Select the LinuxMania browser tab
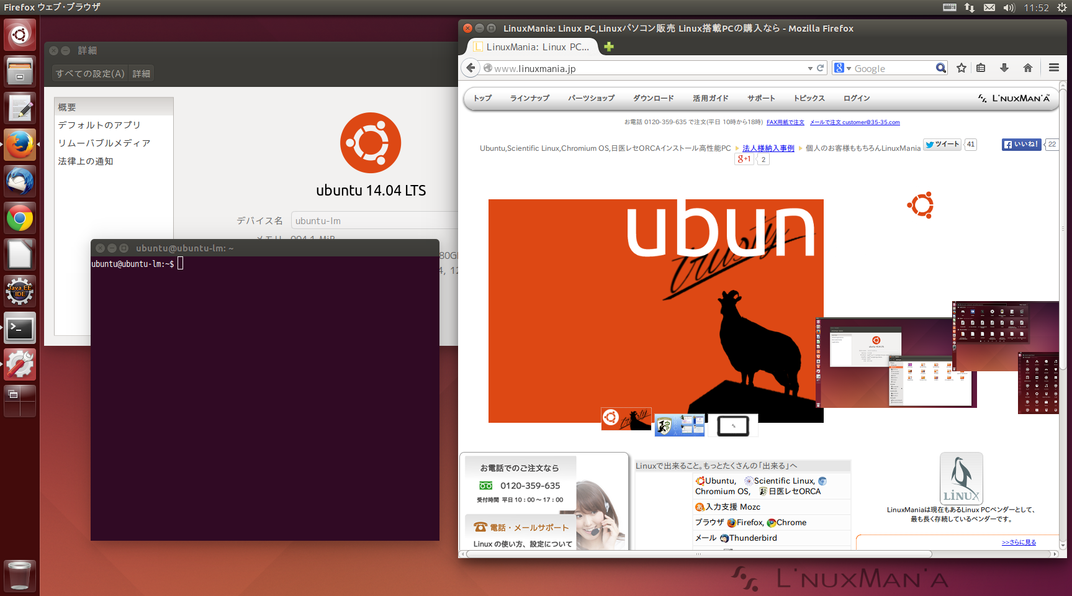 click(x=532, y=47)
